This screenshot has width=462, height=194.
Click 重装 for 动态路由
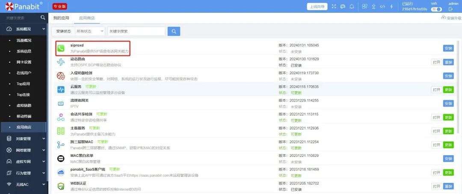click(x=448, y=62)
